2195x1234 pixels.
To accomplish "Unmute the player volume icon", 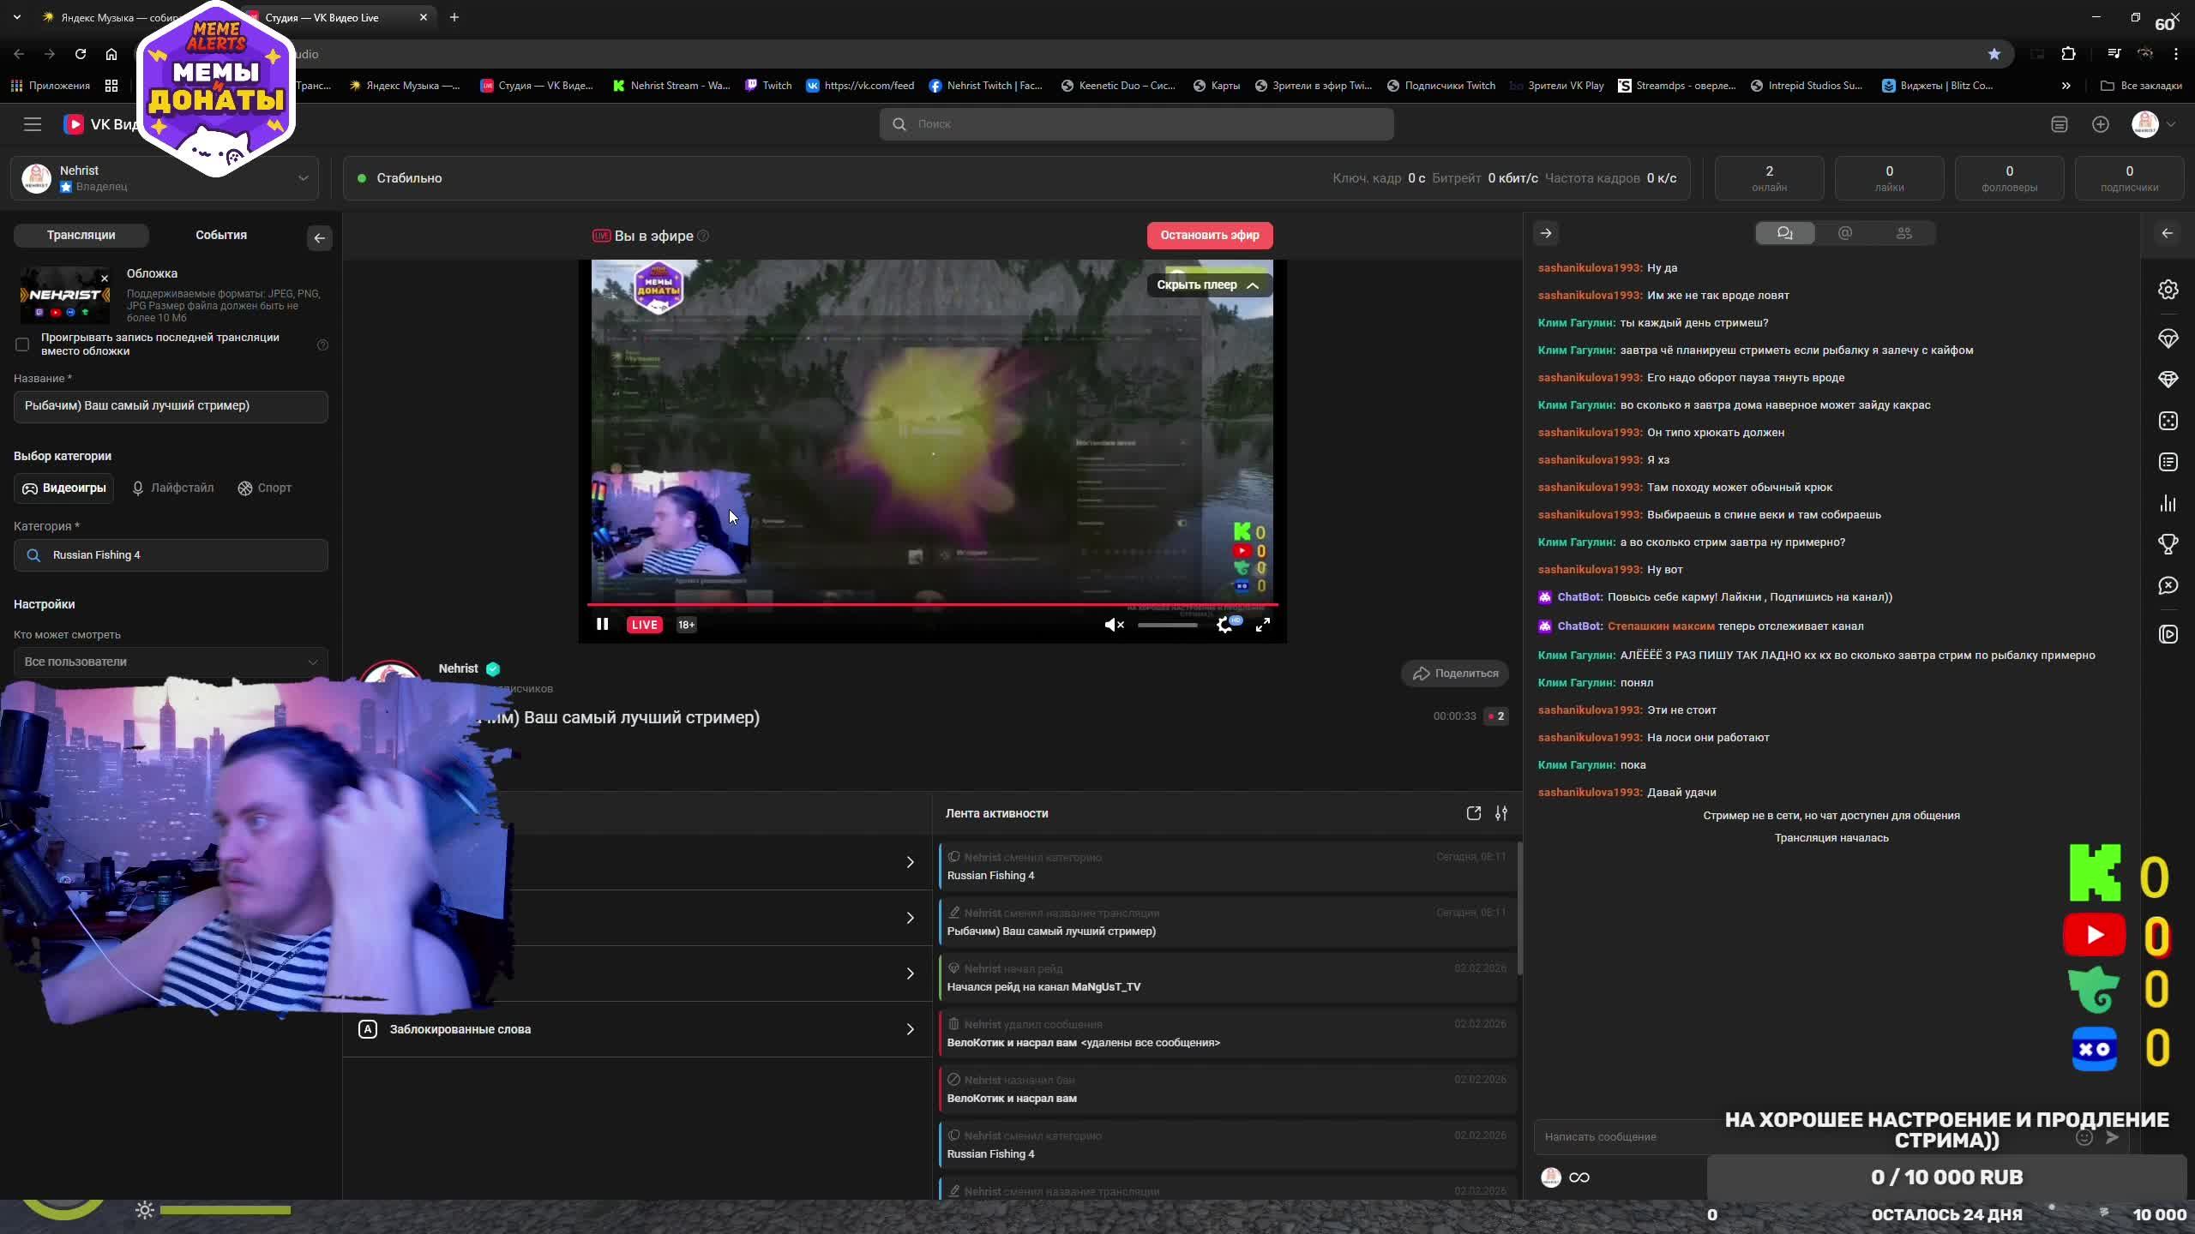I will point(1114,626).
